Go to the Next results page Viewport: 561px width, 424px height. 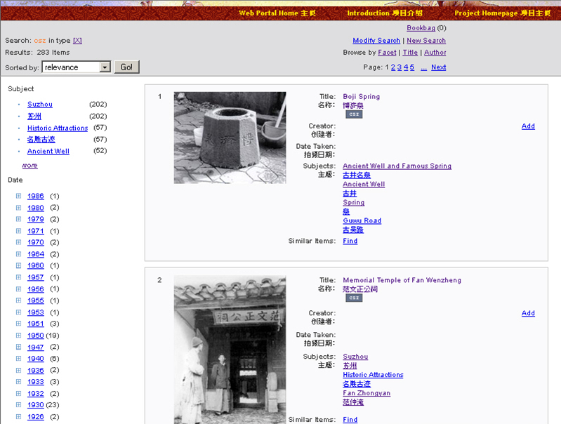(438, 67)
